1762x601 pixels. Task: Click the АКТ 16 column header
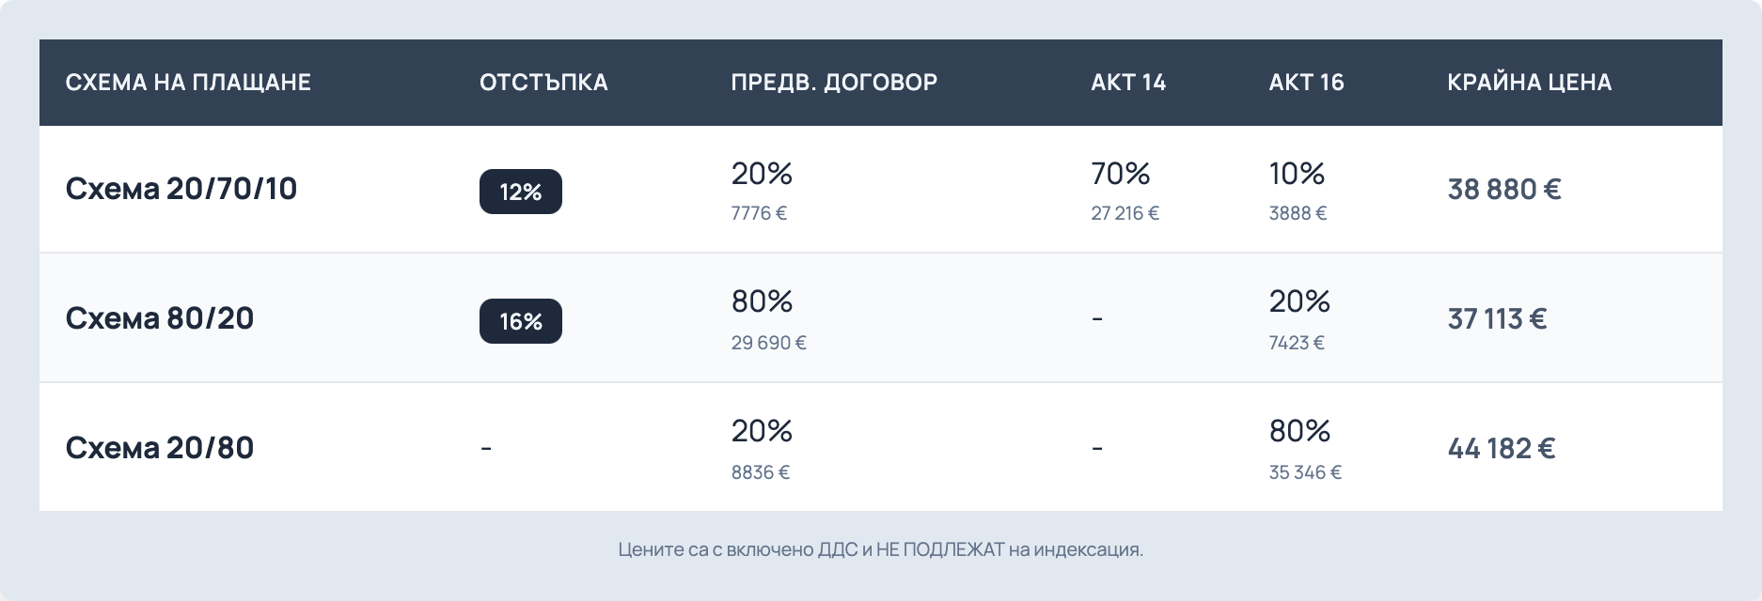[x=1306, y=83]
